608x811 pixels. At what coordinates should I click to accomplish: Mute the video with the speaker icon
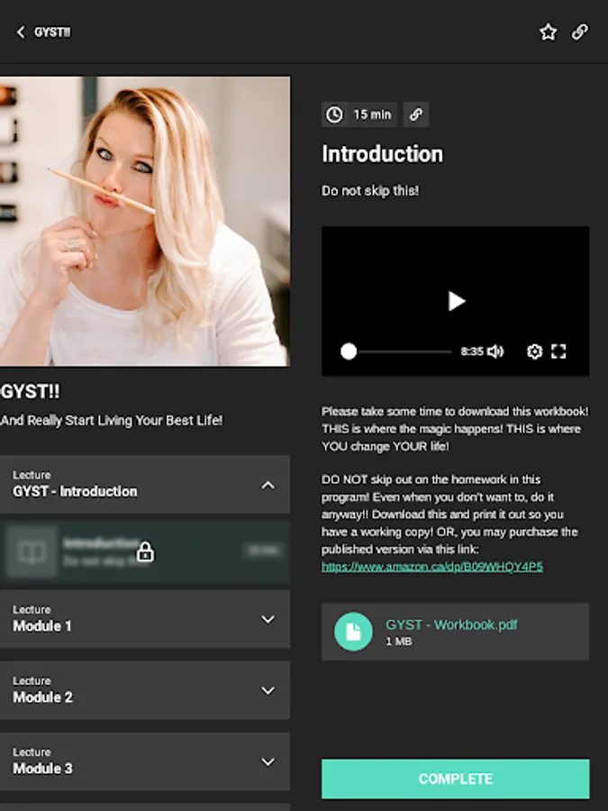click(495, 351)
